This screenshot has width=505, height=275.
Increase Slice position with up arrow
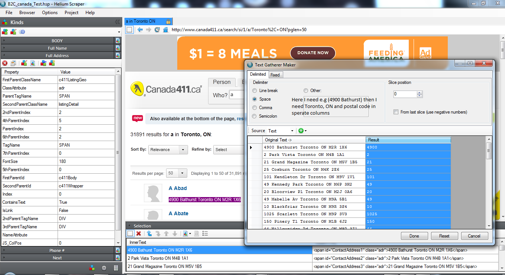pyautogui.click(x=420, y=92)
